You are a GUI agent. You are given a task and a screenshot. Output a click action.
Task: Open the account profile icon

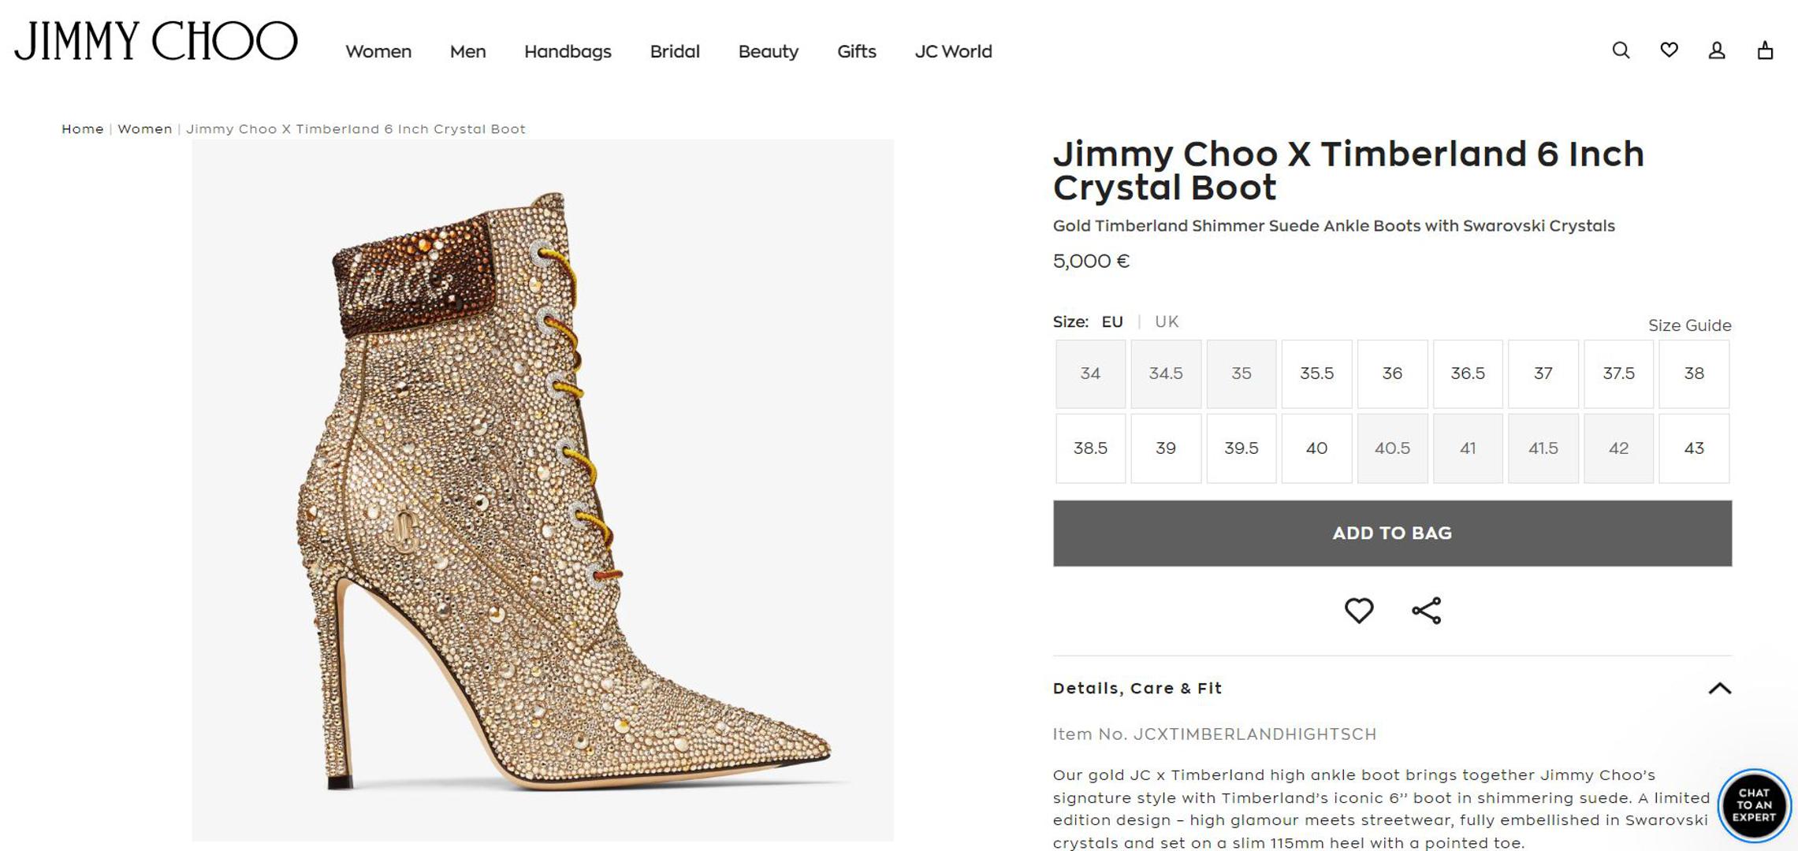pos(1717,50)
